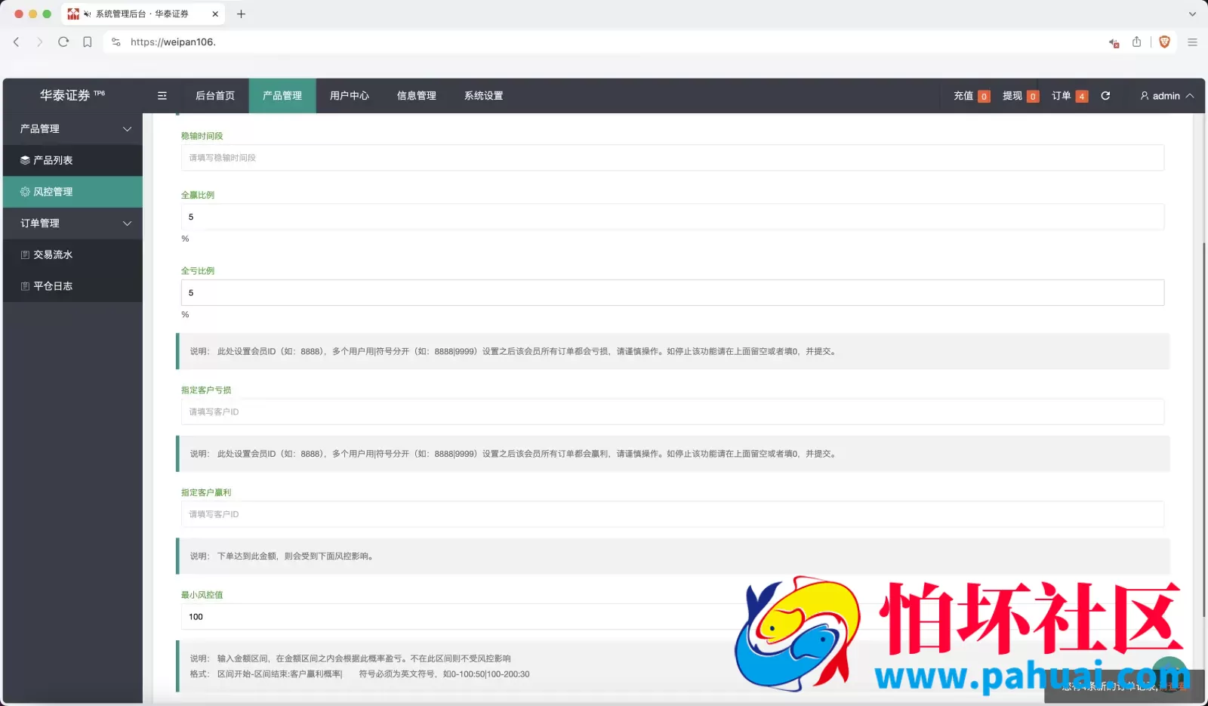Collapse the 订单管理 sidebar group
Screen dimensions: 1208x706
pos(128,224)
